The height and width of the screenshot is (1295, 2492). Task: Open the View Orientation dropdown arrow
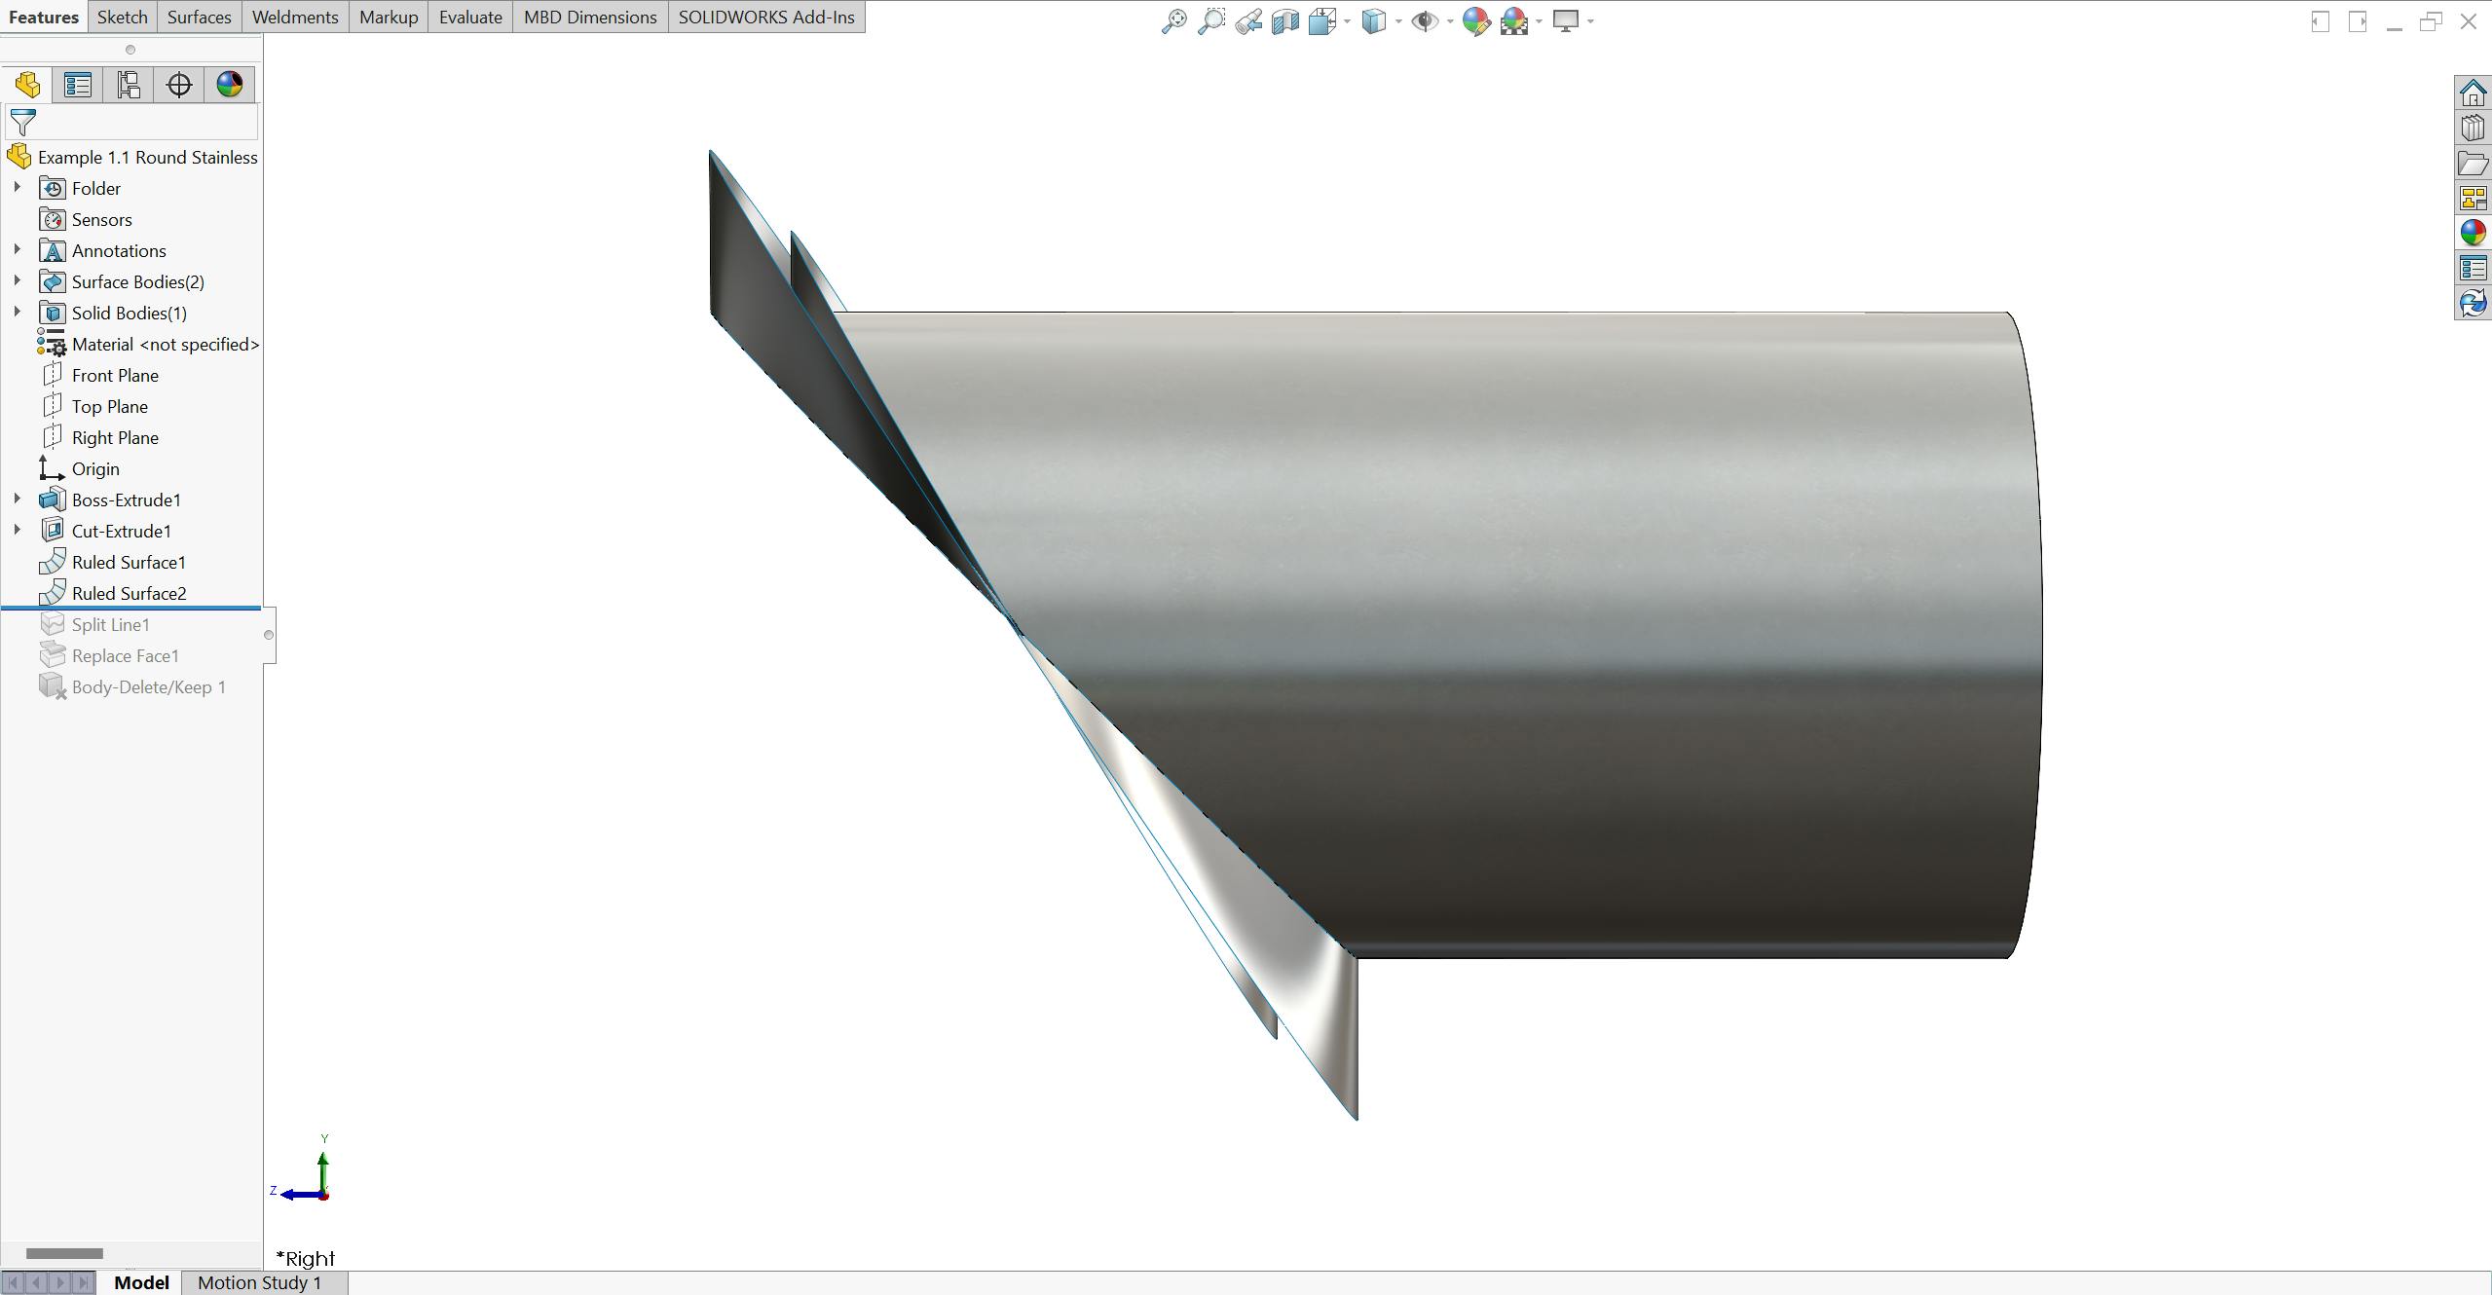click(x=1347, y=19)
